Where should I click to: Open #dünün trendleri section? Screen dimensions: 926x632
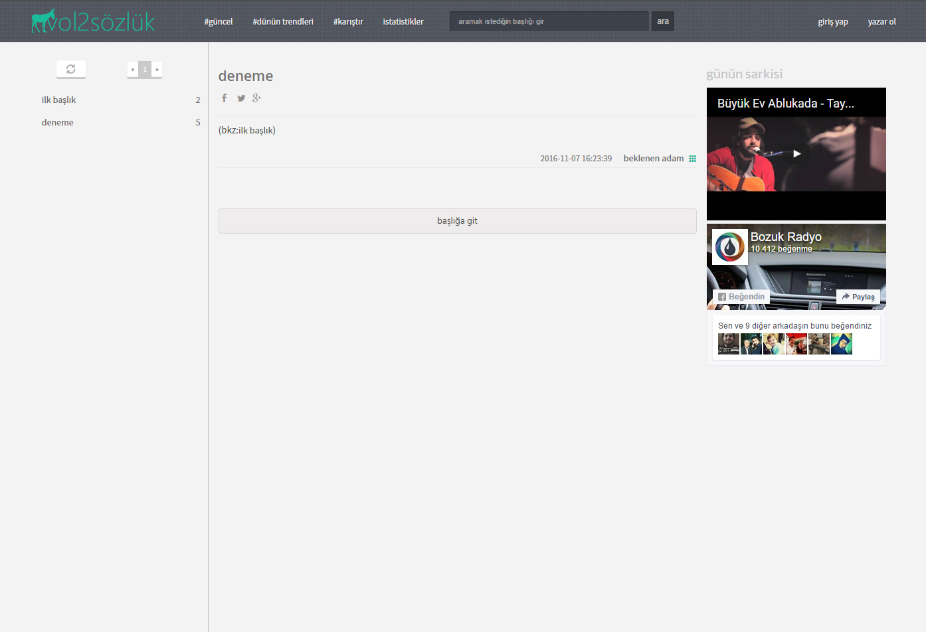click(x=283, y=22)
